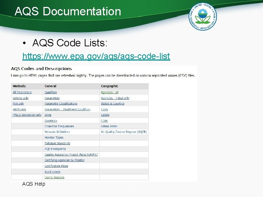Open the Durations link
Screen dimensions: 263x197
[51, 121]
